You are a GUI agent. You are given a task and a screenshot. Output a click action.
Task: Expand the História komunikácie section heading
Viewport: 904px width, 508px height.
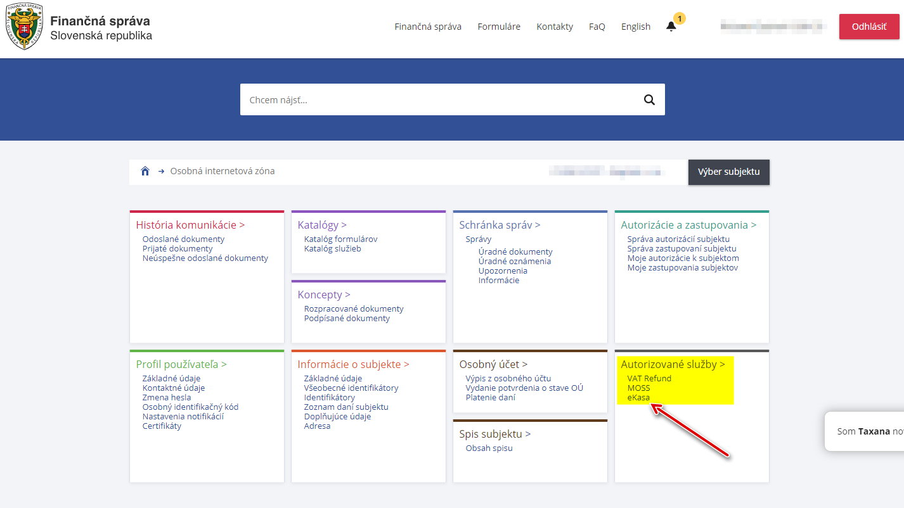(190, 225)
